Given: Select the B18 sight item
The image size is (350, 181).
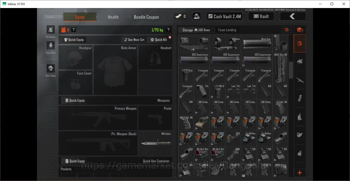Looking at the screenshot, I should tap(233, 139).
